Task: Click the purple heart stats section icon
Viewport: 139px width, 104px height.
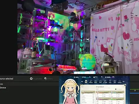Action: click(x=98, y=99)
